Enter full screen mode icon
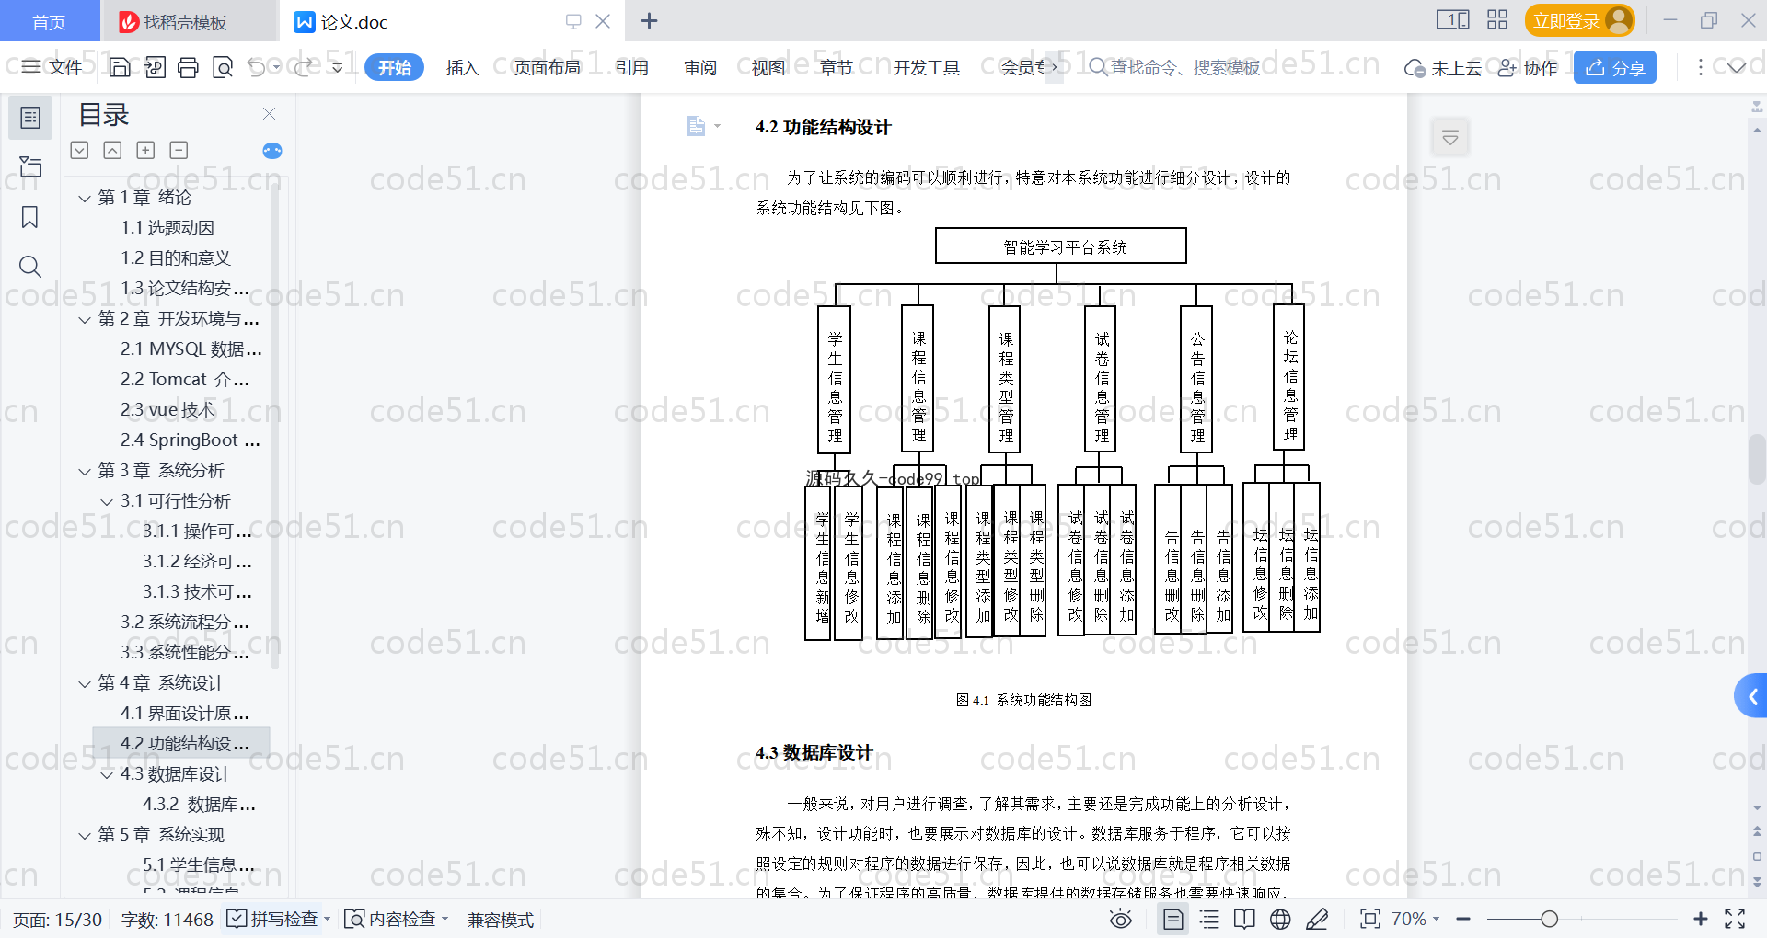The height and width of the screenshot is (938, 1767). pos(1735,919)
